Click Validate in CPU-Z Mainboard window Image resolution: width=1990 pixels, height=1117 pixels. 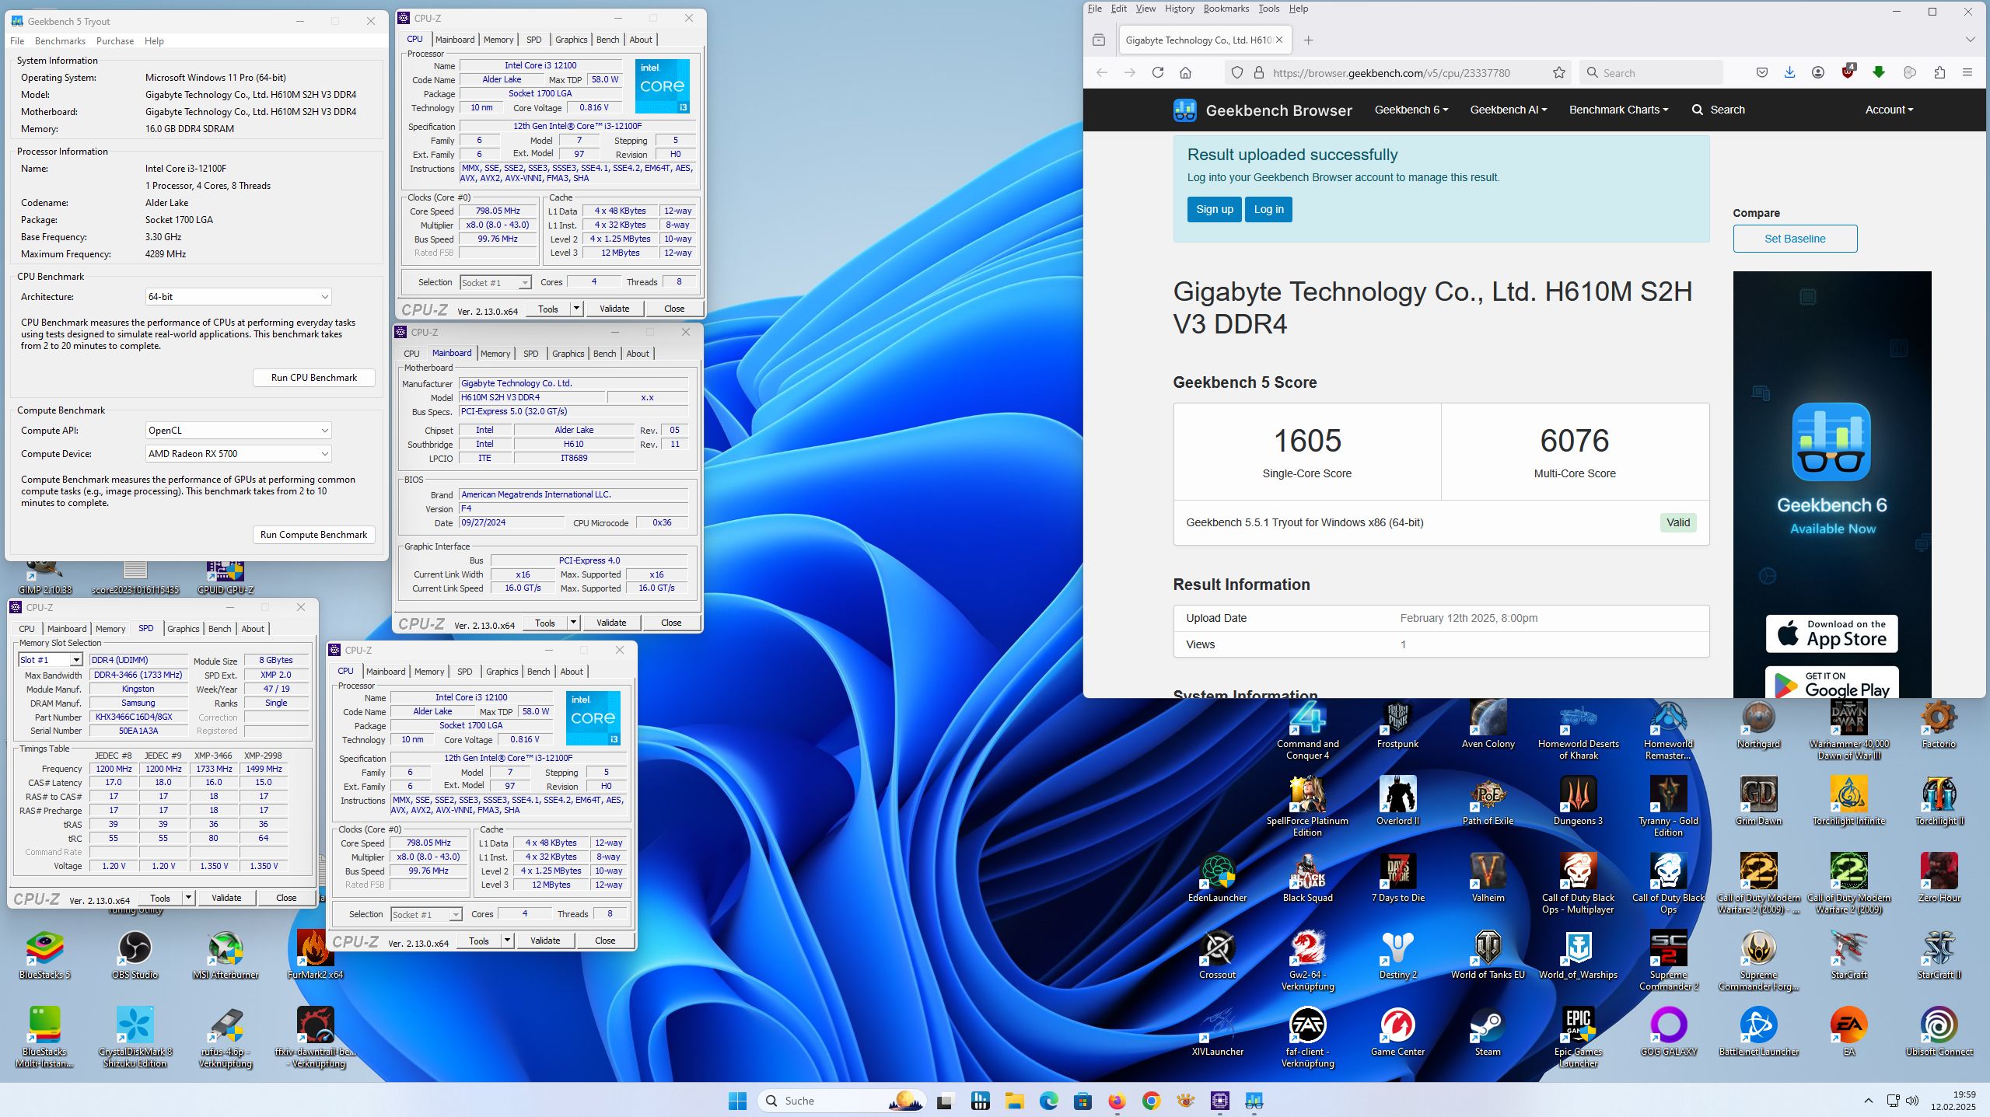tap(611, 623)
